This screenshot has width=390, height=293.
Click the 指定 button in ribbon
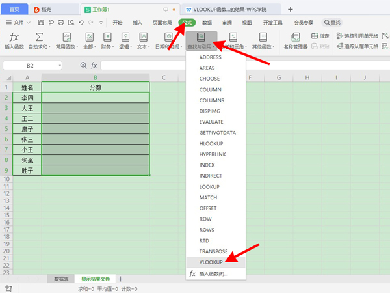[319, 36]
